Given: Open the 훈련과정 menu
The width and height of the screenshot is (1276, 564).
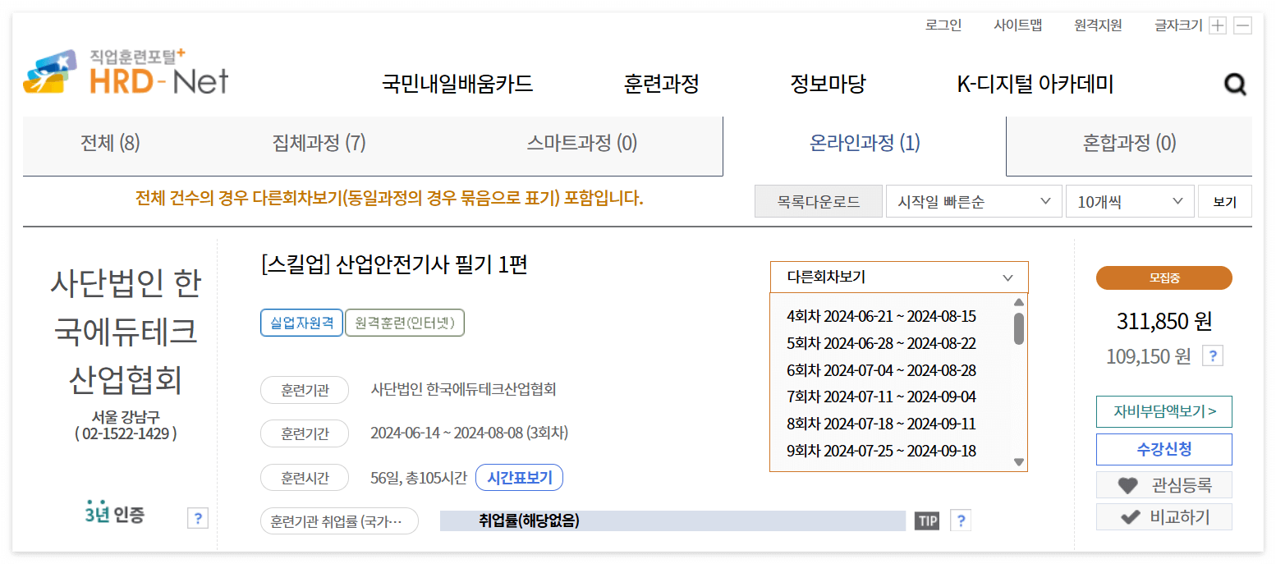Looking at the screenshot, I should [x=661, y=84].
